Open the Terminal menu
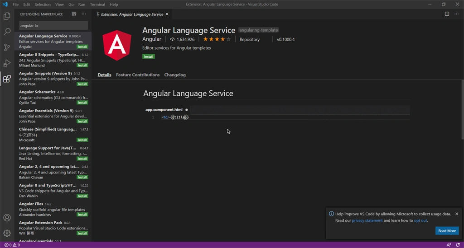The image size is (464, 248). pyautogui.click(x=97, y=5)
